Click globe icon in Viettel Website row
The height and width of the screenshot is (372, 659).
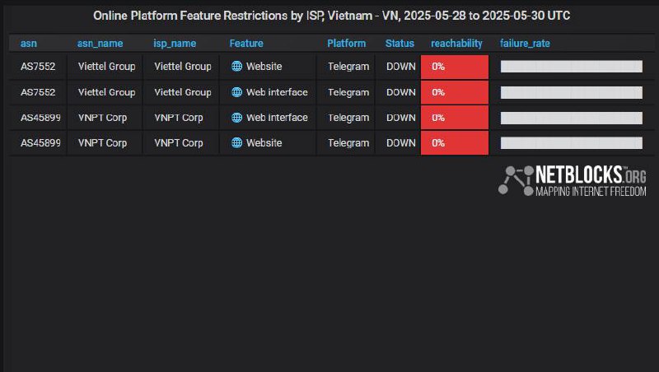[x=236, y=67]
